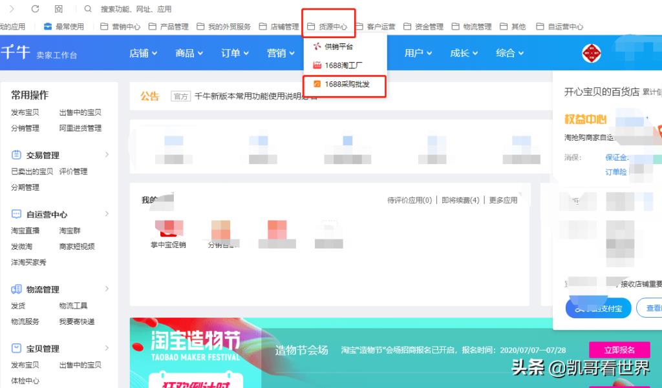Open the 发微淘 link
The height and width of the screenshot is (388, 662).
[21, 247]
